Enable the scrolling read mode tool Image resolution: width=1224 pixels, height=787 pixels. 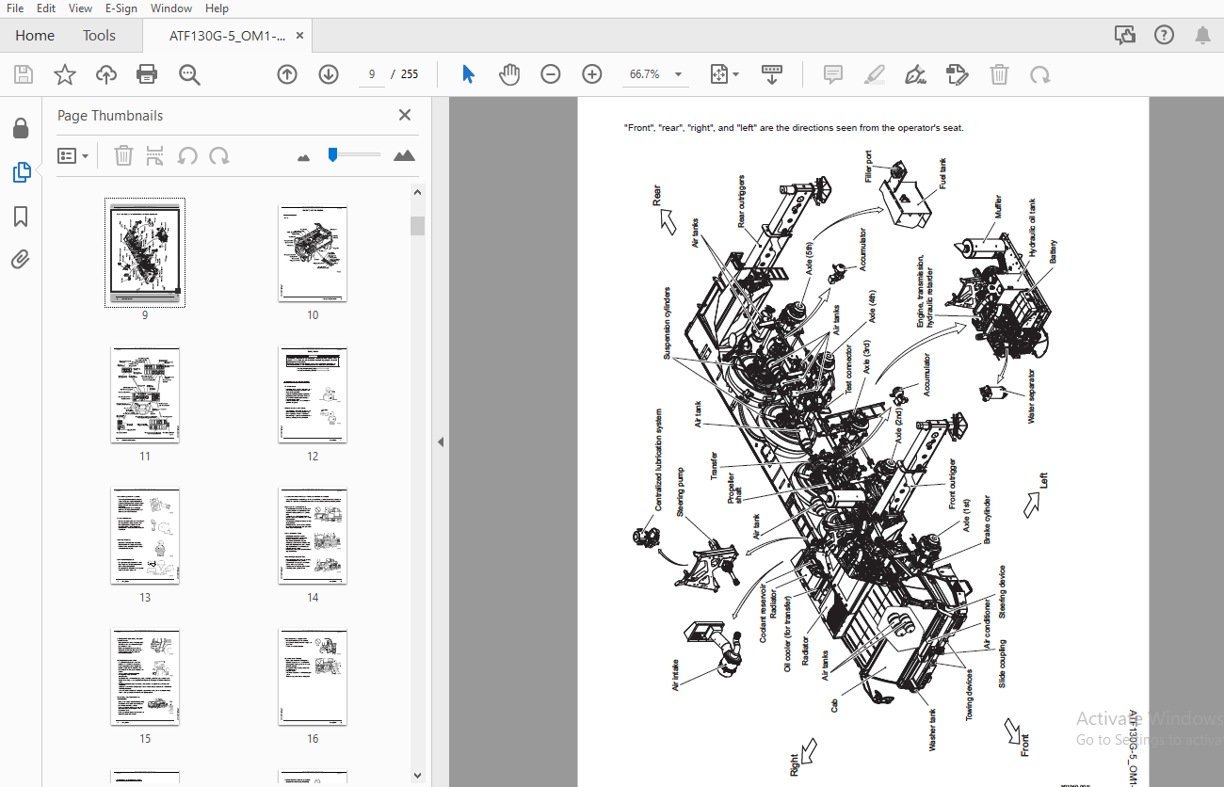(x=772, y=74)
